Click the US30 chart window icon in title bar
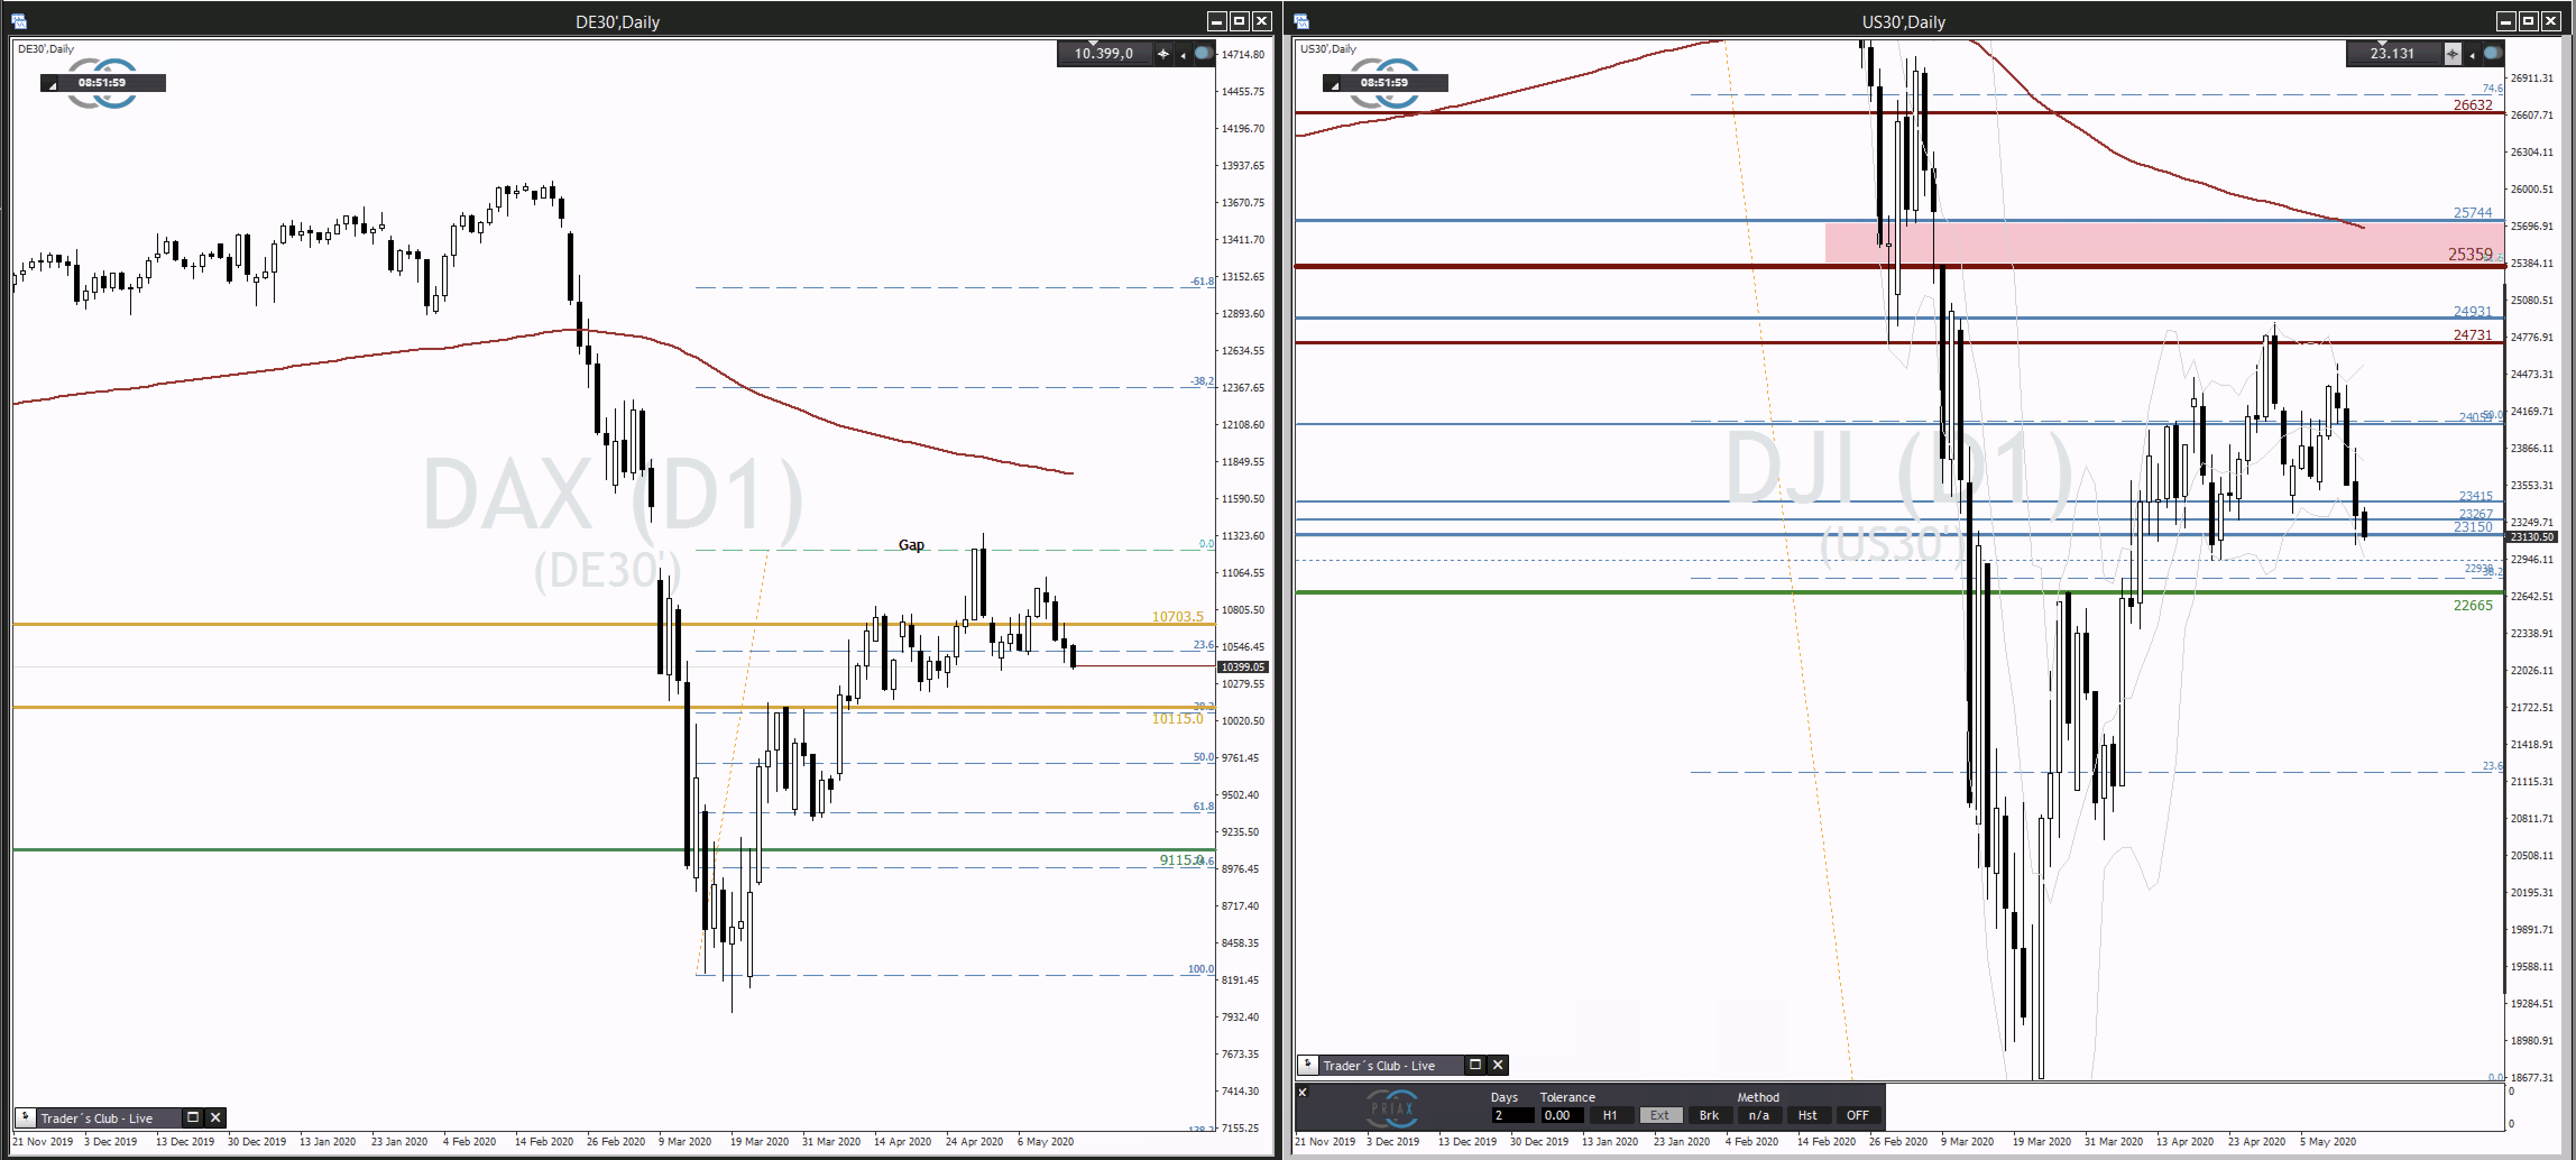This screenshot has width=2576, height=1160. pos(1302,21)
